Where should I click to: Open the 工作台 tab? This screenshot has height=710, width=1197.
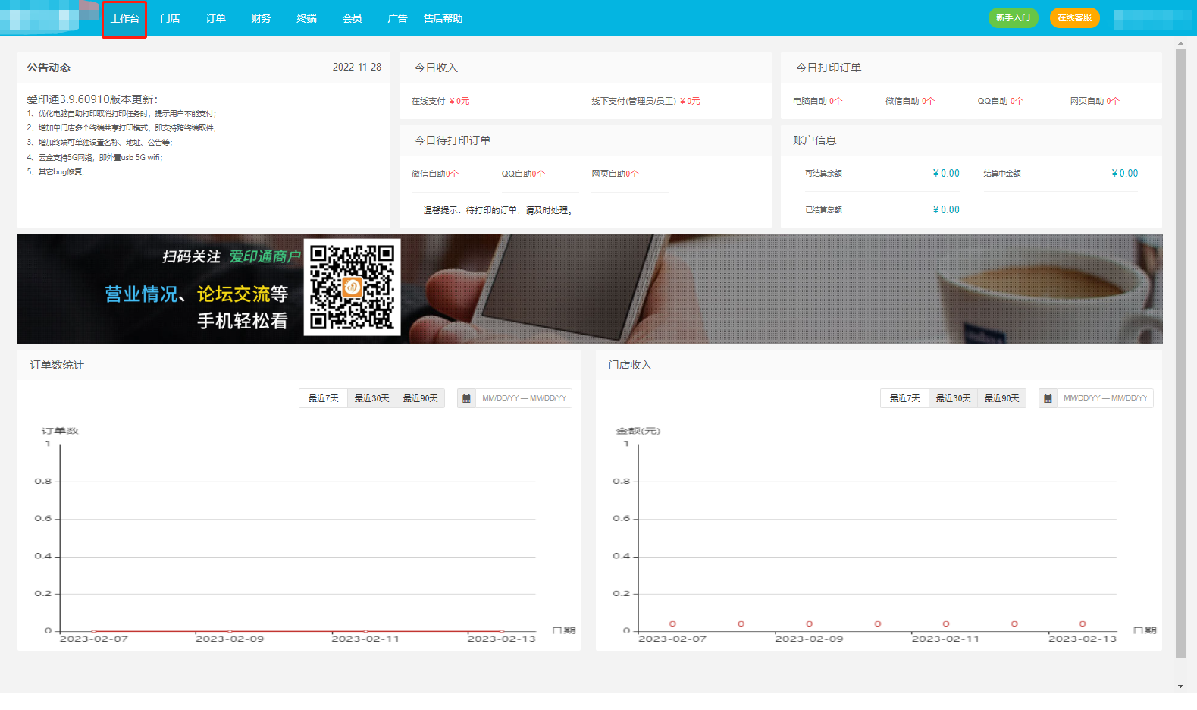(x=124, y=18)
